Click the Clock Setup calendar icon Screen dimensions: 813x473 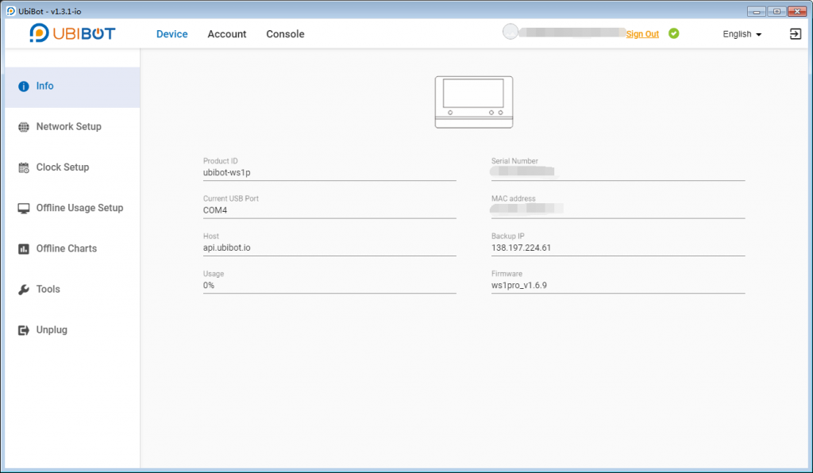[x=23, y=167]
